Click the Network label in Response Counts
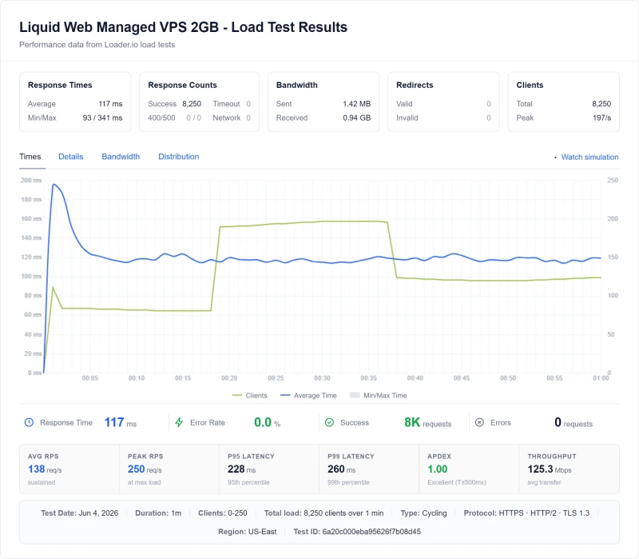The image size is (639, 559). click(x=227, y=118)
